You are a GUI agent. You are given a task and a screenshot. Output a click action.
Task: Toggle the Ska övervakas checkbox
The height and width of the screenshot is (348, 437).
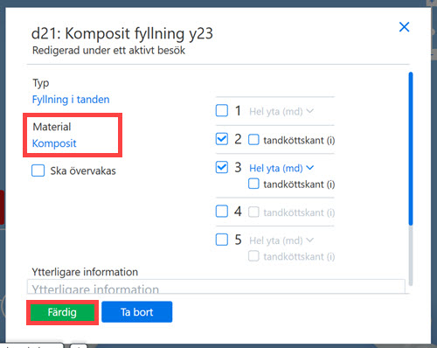38,171
